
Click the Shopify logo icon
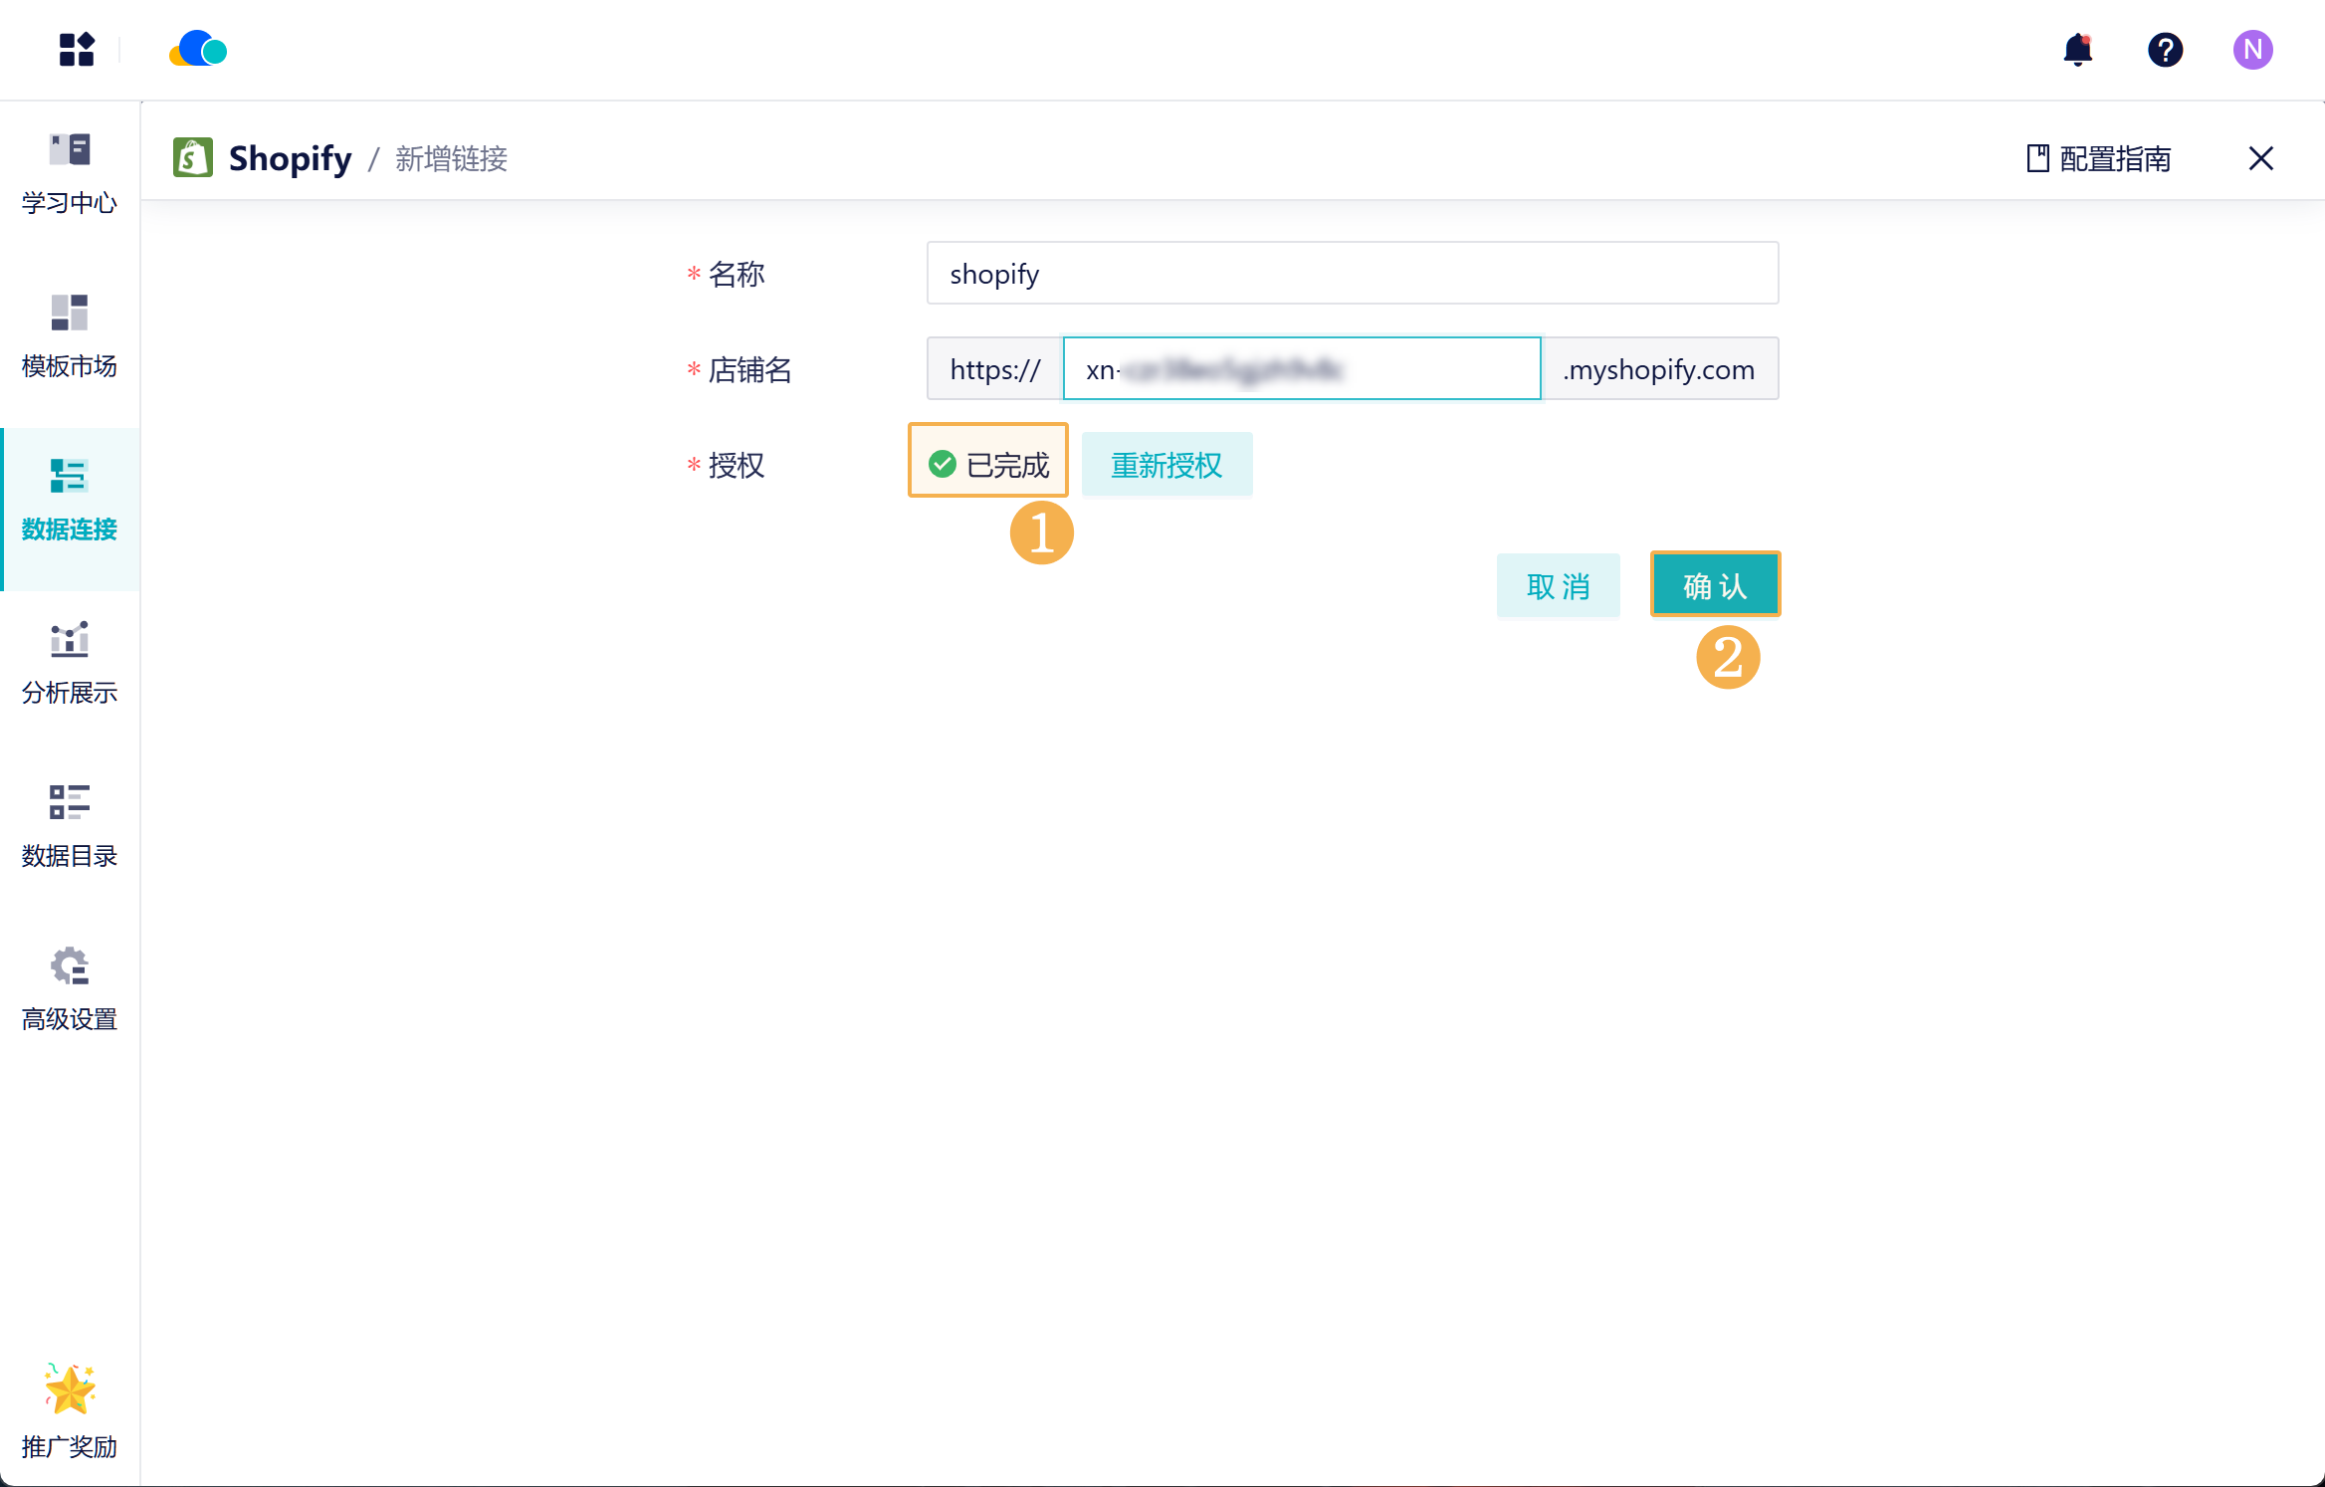[193, 158]
